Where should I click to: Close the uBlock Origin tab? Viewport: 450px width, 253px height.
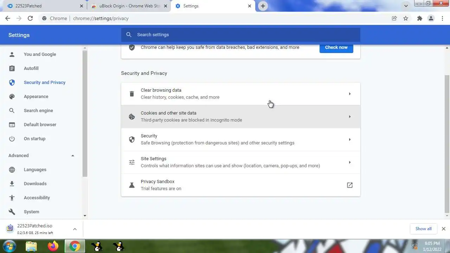tap(166, 6)
